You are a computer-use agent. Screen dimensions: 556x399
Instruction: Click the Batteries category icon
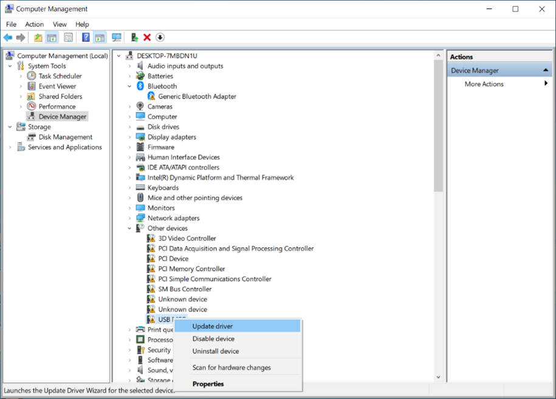pos(140,76)
